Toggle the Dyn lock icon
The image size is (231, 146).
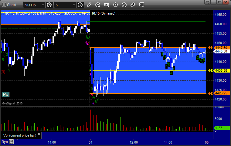click(11, 142)
